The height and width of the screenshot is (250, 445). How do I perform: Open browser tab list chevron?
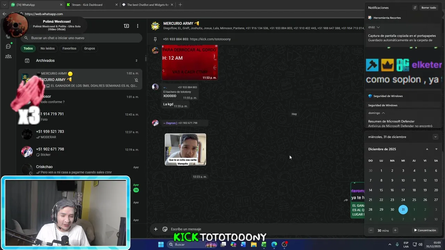(x=4, y=5)
